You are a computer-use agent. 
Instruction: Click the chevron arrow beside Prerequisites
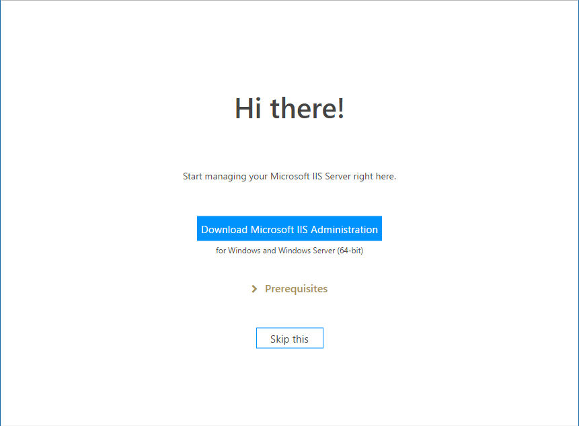[x=254, y=289]
